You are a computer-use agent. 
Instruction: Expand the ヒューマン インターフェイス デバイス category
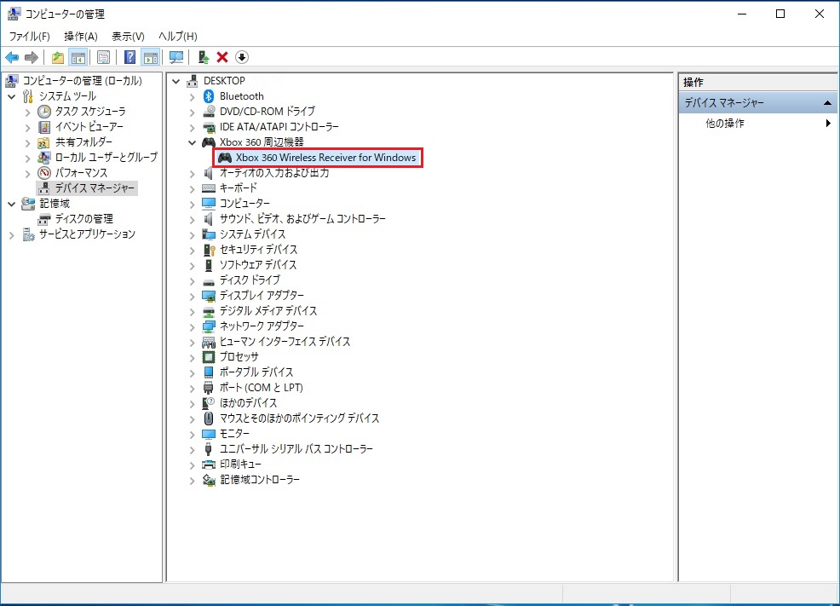click(192, 343)
